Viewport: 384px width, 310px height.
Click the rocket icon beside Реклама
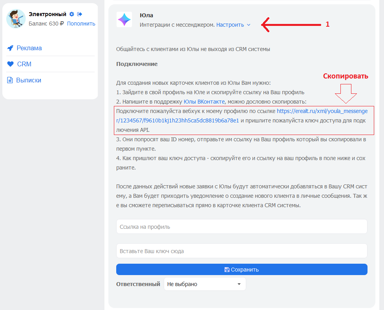pos(10,48)
